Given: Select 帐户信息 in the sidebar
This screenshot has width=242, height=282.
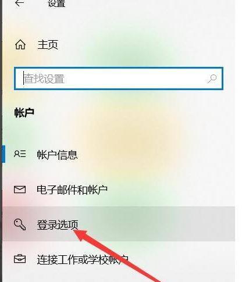Looking at the screenshot, I should (57, 155).
